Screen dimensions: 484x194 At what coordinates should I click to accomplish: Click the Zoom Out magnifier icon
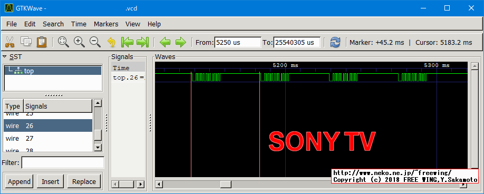(x=95, y=42)
